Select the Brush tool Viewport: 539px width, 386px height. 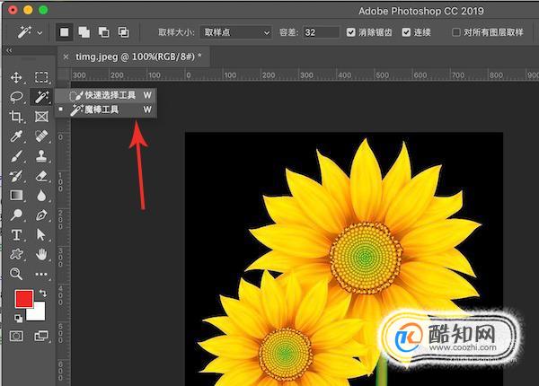(x=16, y=156)
